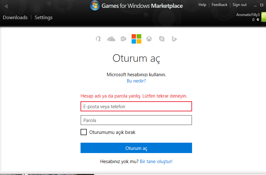Click the "Hesabınız yok mu?" text
Screen dimensions: 266x175
(119, 162)
